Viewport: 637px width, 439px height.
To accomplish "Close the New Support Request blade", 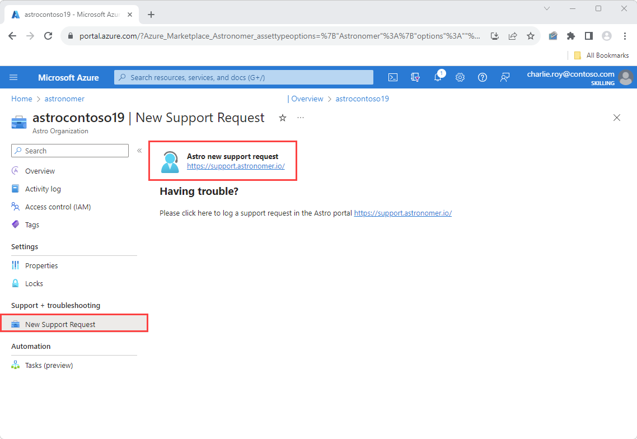I will point(617,118).
